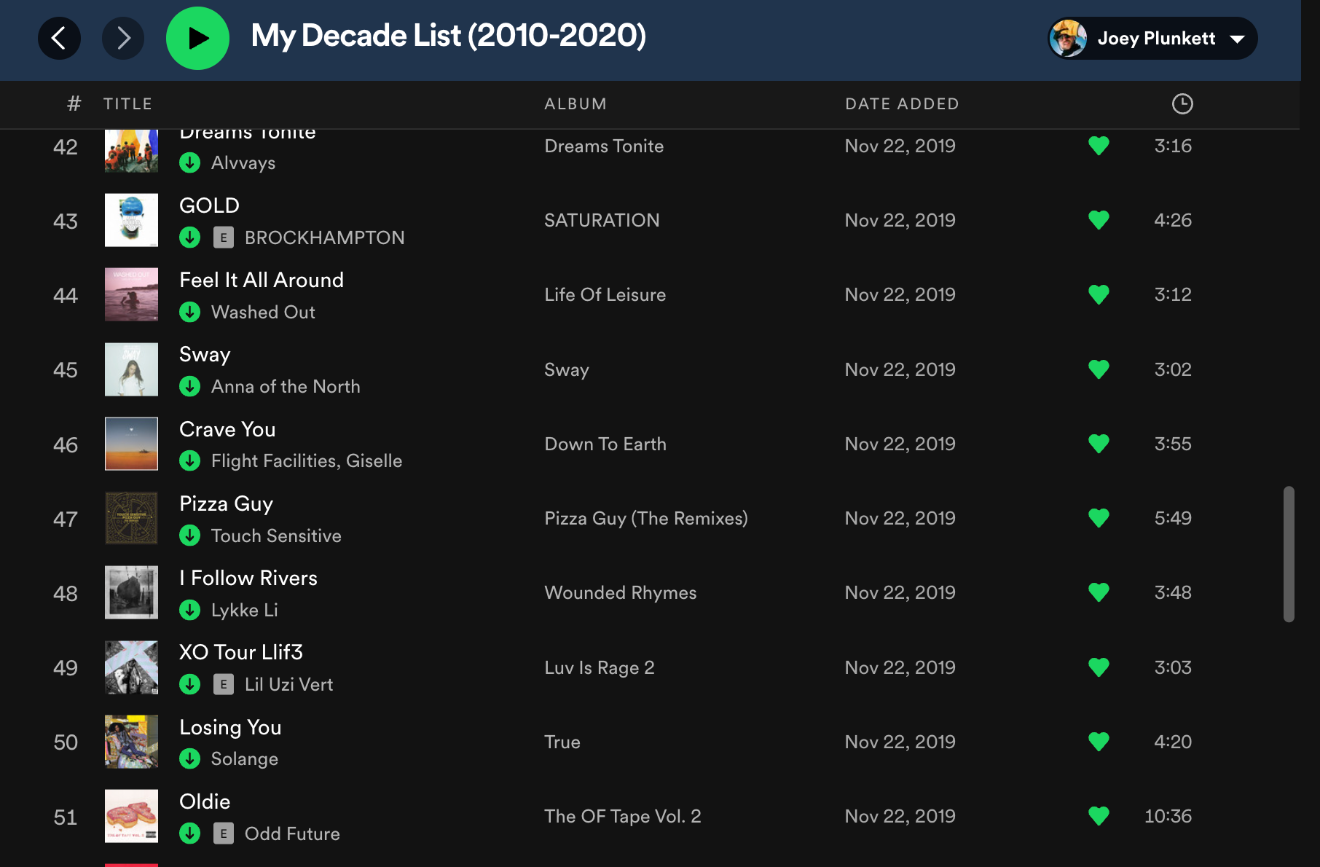Sort tracks by the TITLE column header
This screenshot has width=1320, height=867.
tap(127, 103)
